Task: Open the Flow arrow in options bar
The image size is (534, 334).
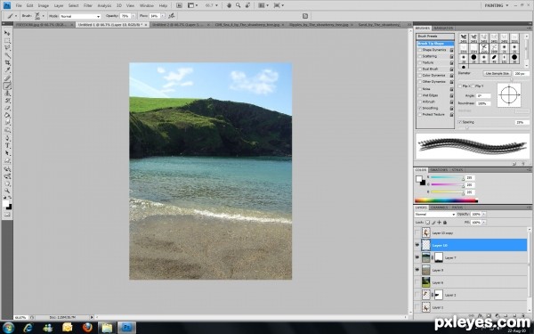Action: (x=163, y=16)
